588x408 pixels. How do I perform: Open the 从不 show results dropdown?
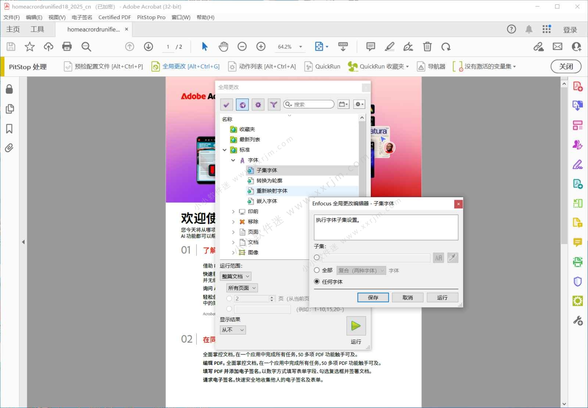[x=233, y=330]
